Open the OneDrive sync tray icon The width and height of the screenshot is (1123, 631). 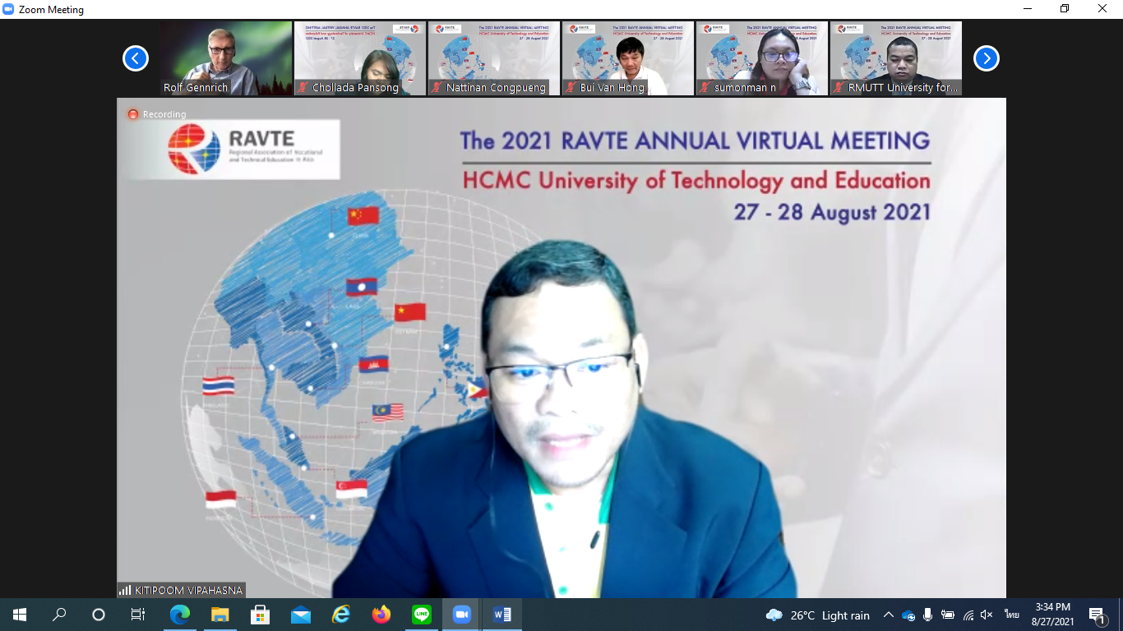[908, 615]
